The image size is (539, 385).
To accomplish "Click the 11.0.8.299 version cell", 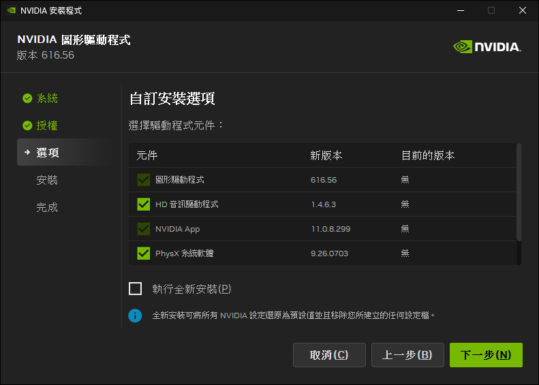I will pyautogui.click(x=330, y=229).
